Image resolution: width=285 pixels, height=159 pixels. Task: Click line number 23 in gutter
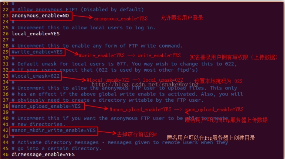[6, 16]
